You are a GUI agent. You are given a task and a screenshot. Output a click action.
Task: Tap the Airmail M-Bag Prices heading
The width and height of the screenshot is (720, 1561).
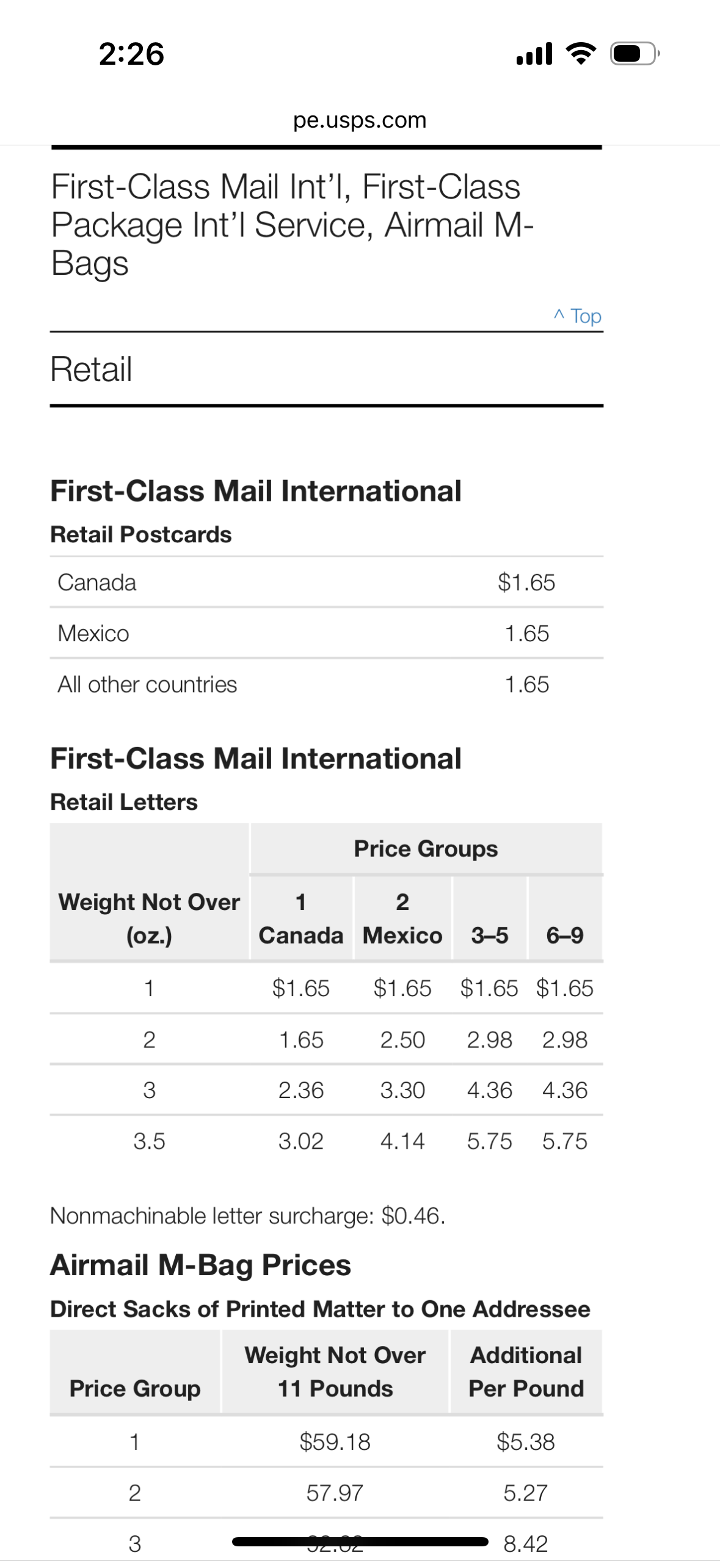[200, 1265]
